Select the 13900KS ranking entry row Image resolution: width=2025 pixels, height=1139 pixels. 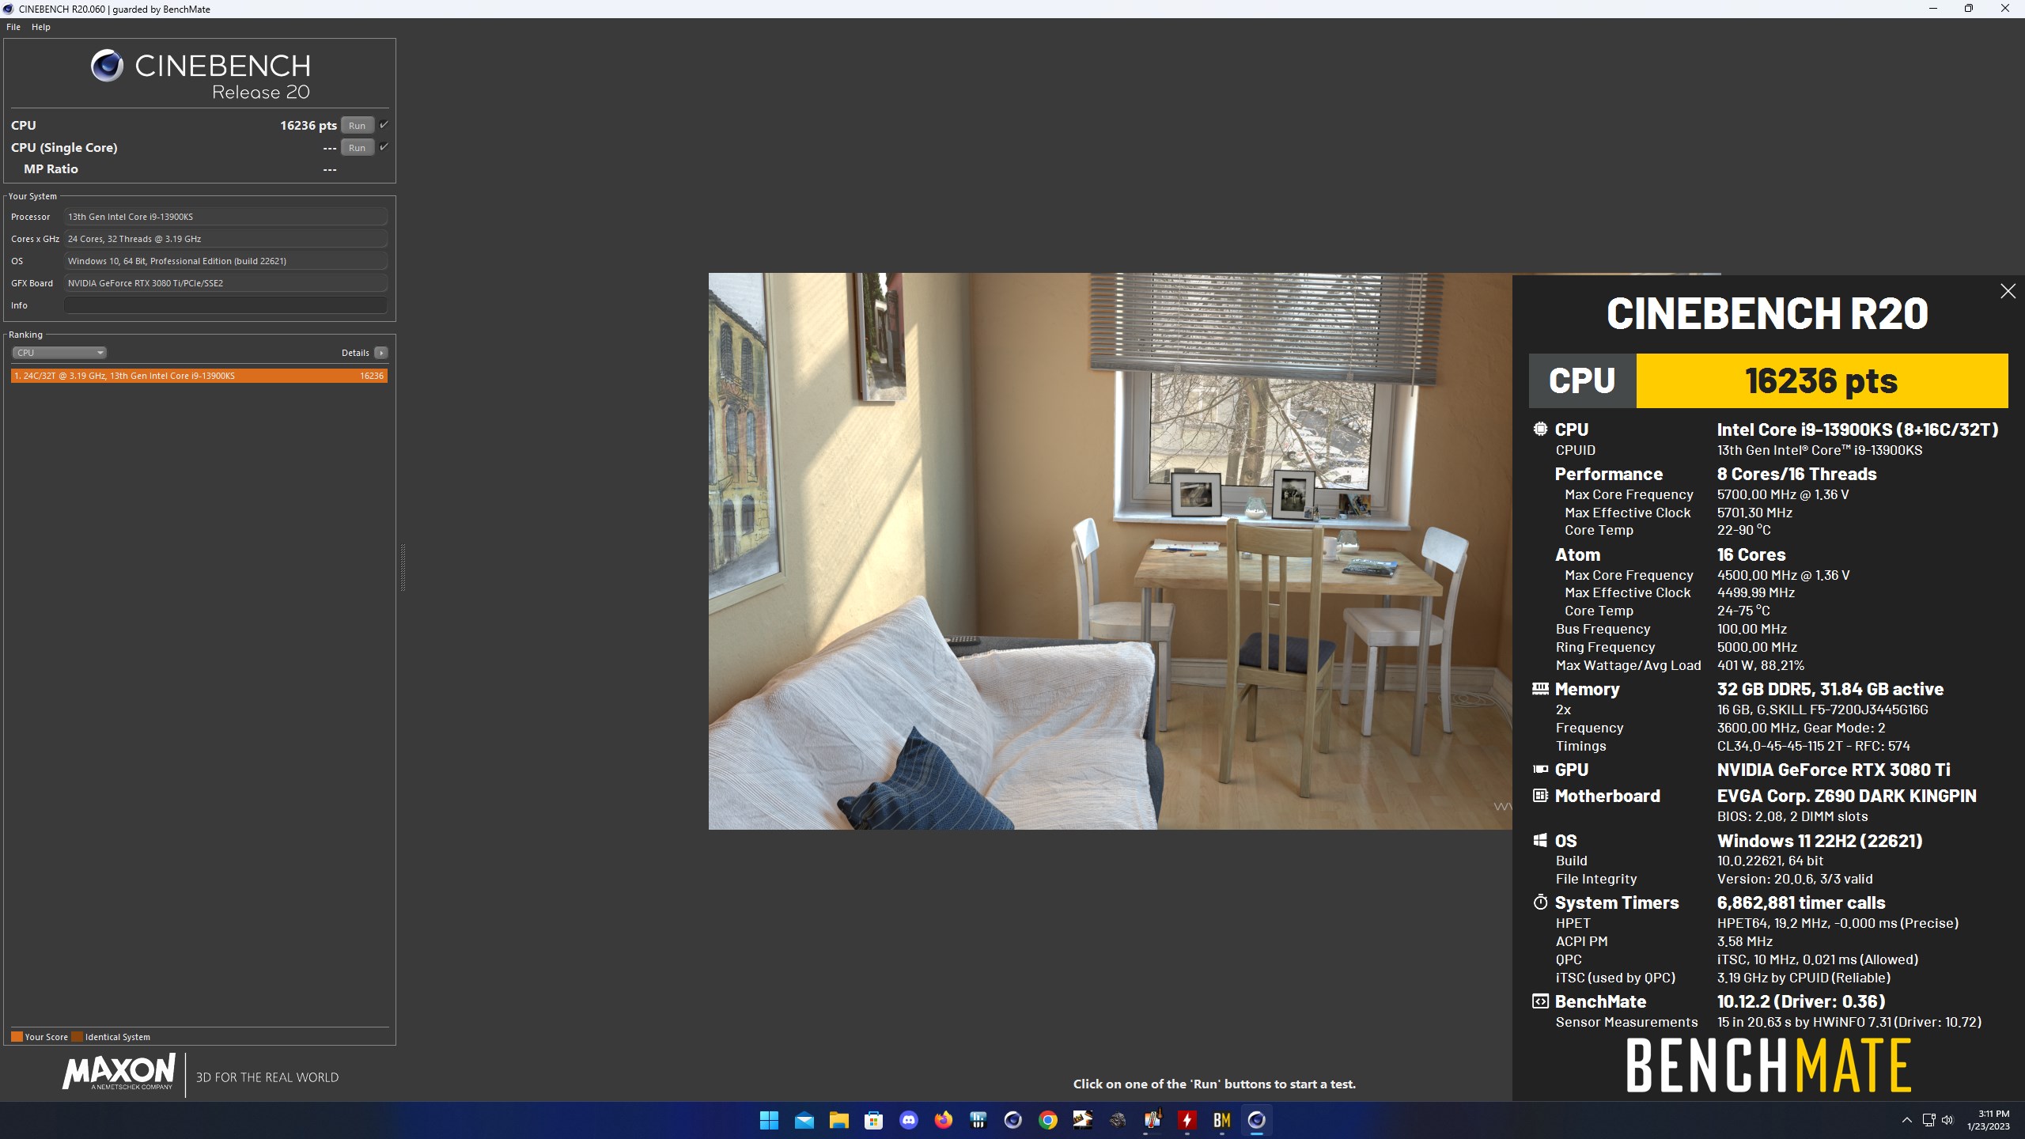click(x=199, y=376)
